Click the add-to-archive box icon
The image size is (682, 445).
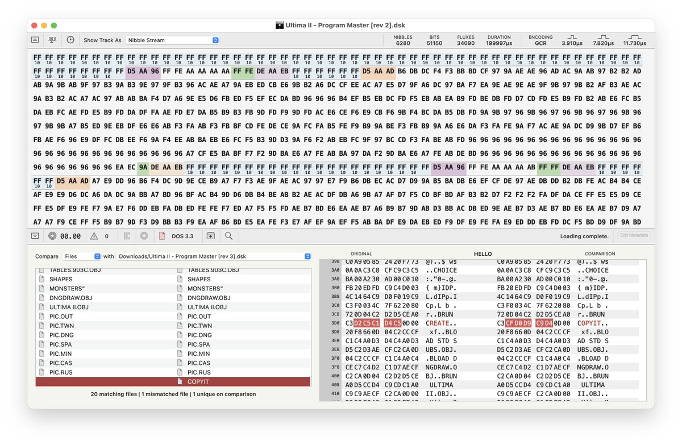click(x=211, y=236)
